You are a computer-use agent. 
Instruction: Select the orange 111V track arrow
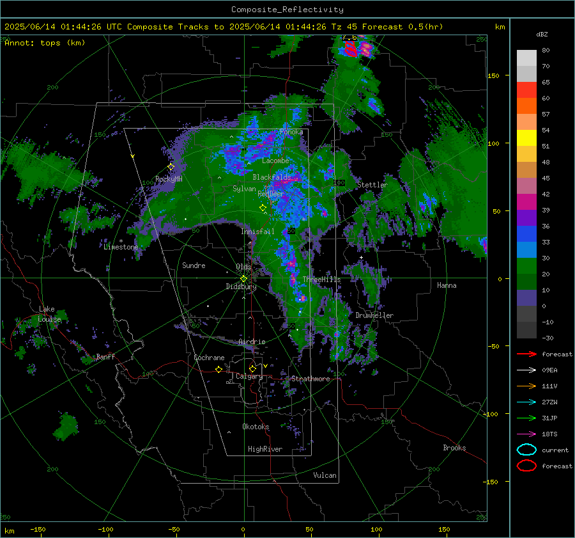click(526, 386)
